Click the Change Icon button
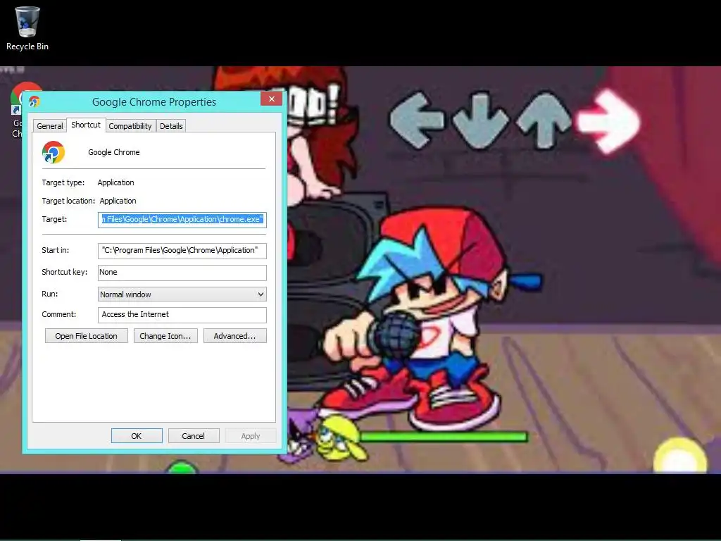Viewport: 721px width, 541px height. (x=165, y=336)
